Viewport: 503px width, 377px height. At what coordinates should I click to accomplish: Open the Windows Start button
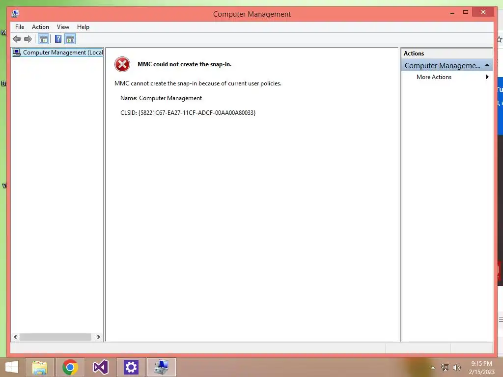[x=12, y=367]
